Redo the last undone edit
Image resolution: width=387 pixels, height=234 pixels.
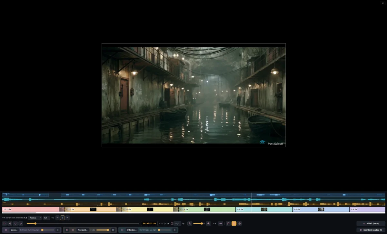[21, 223]
